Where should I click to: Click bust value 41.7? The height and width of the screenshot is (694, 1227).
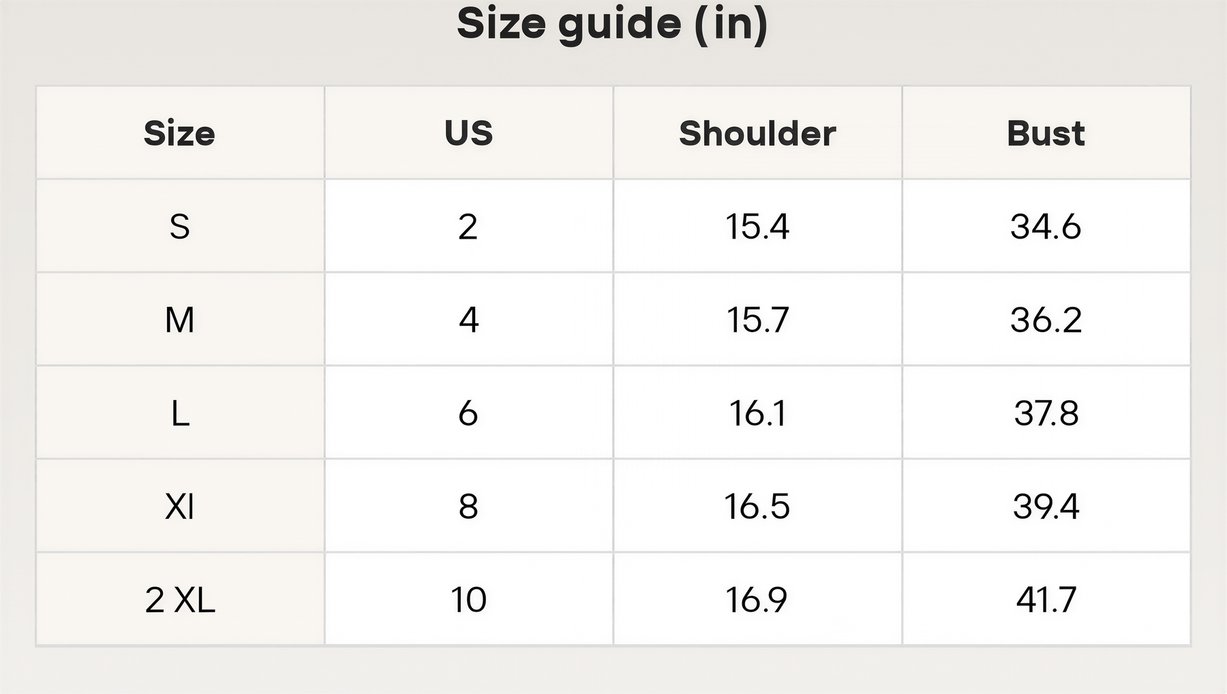(x=1046, y=600)
